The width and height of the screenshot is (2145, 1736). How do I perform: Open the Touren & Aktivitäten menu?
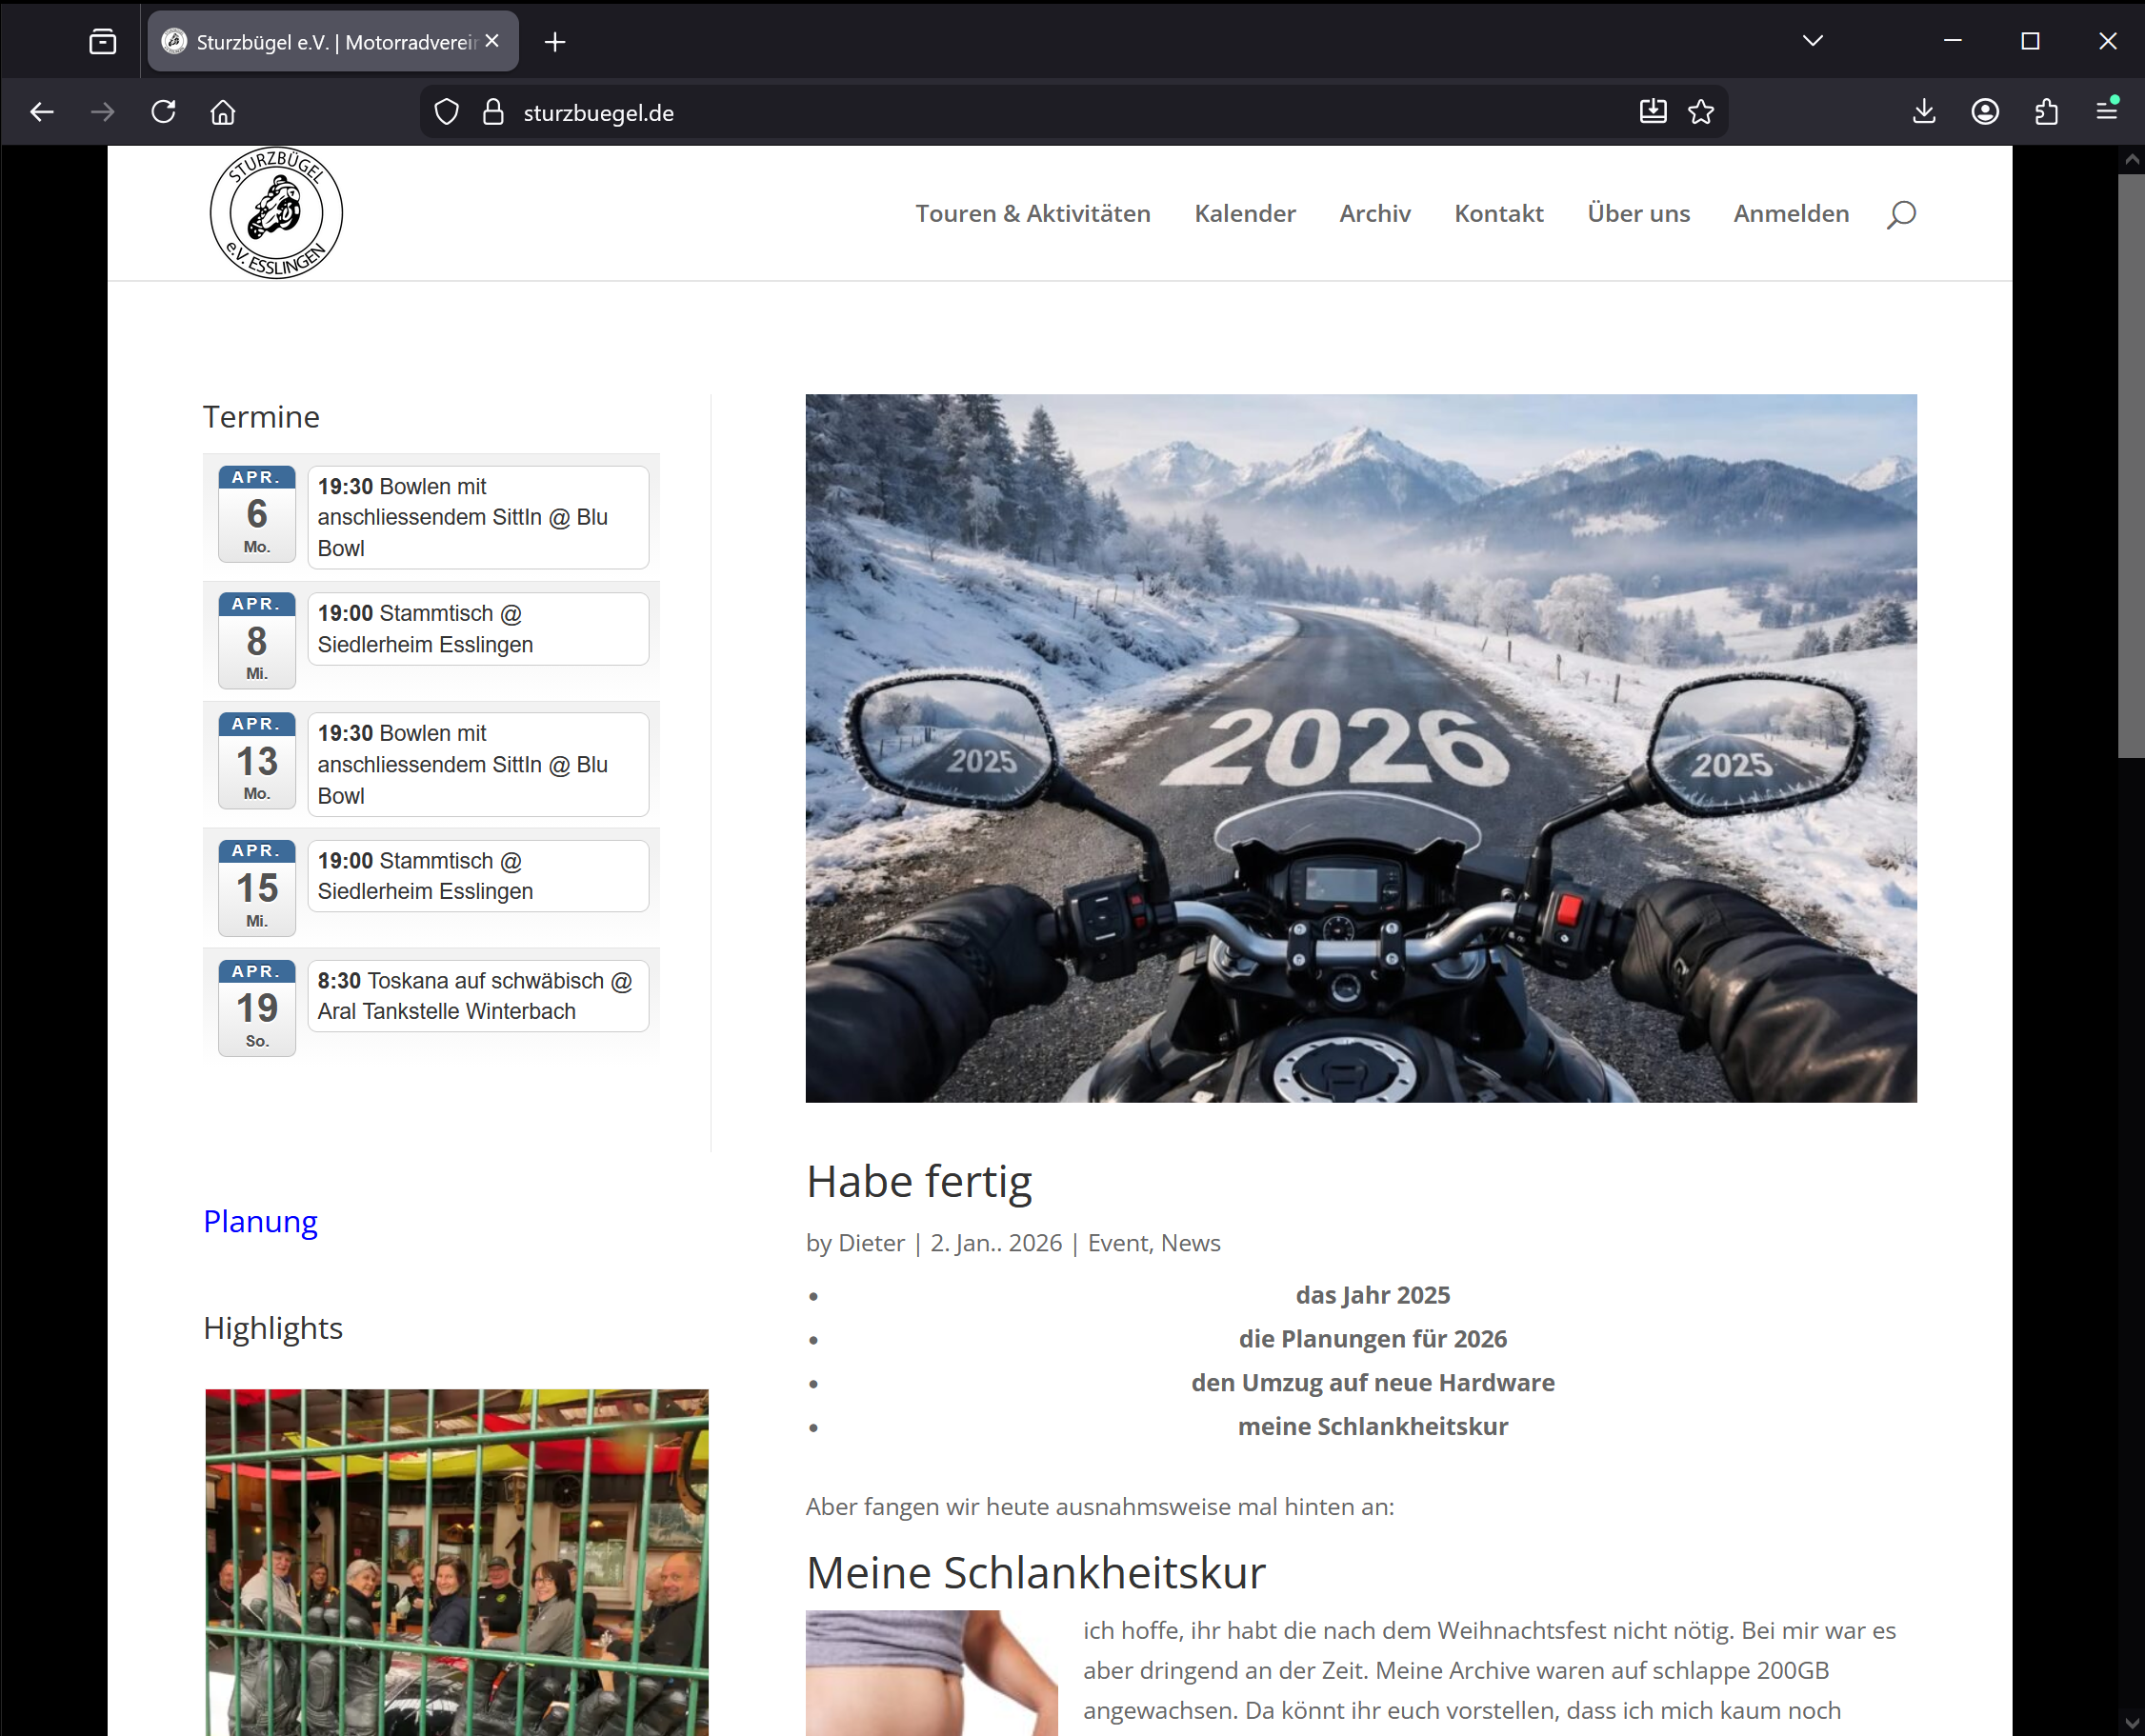(1032, 214)
